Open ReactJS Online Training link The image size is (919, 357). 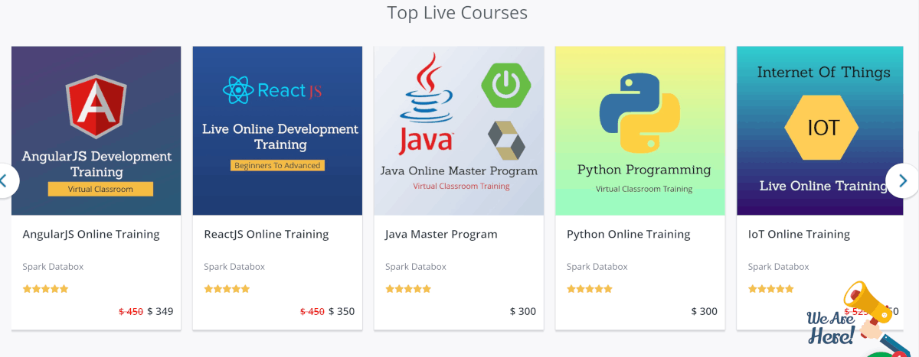[267, 234]
